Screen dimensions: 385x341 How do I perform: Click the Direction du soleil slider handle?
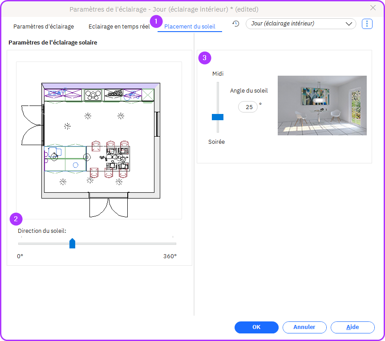point(73,244)
